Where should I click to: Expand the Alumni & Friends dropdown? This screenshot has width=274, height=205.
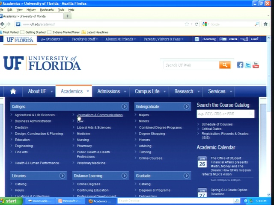coord(120,39)
